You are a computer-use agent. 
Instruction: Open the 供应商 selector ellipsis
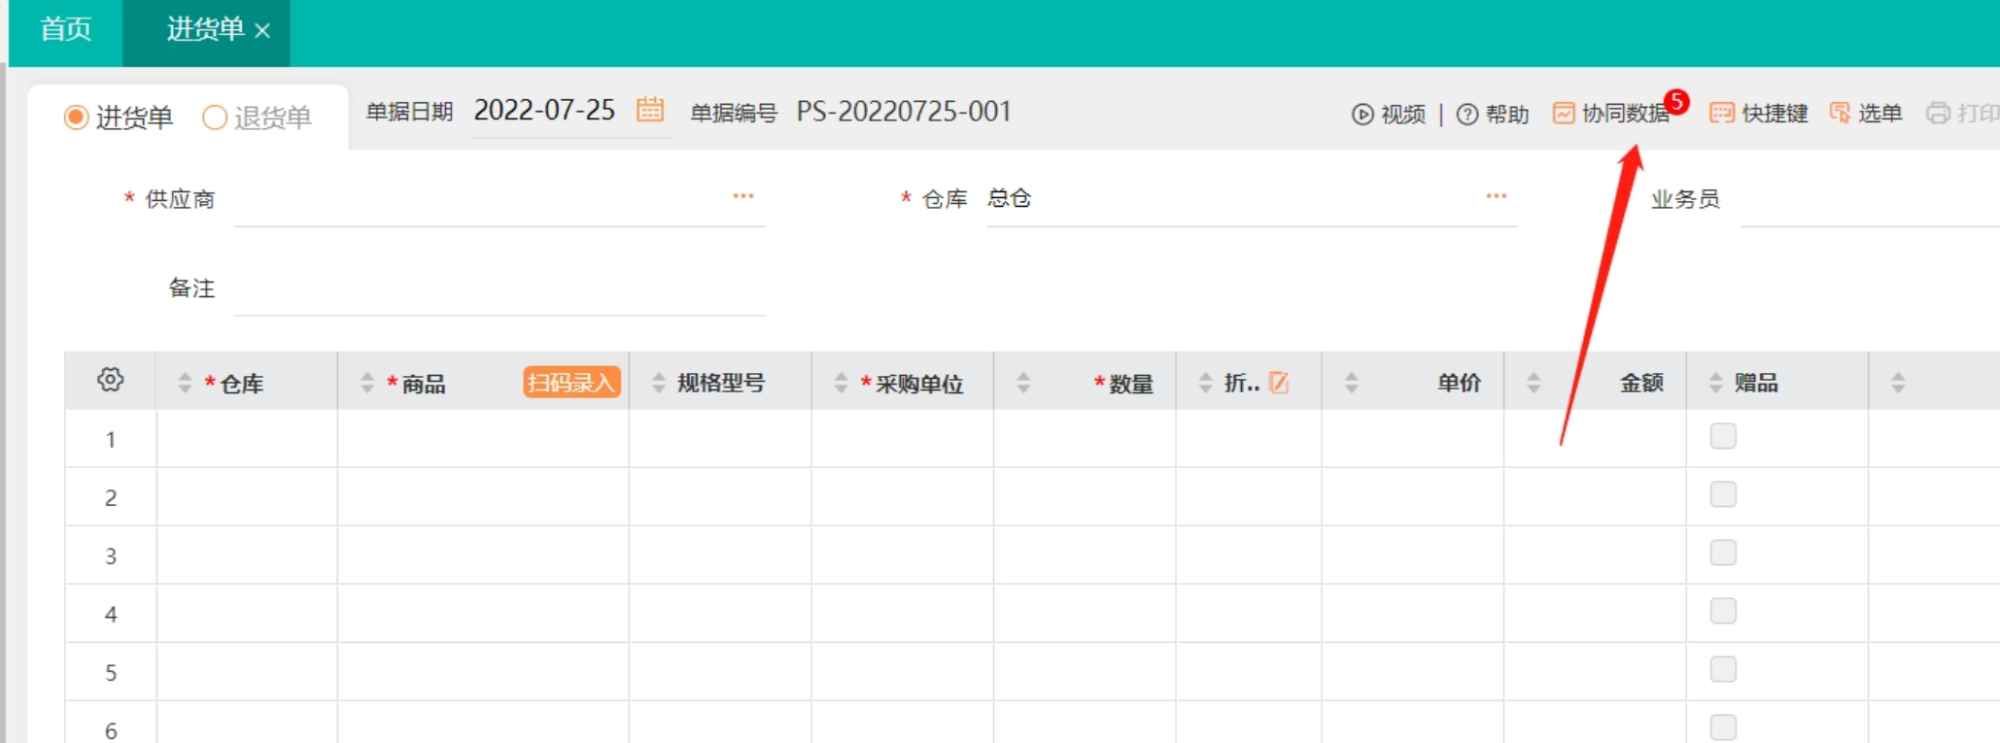[x=743, y=196]
